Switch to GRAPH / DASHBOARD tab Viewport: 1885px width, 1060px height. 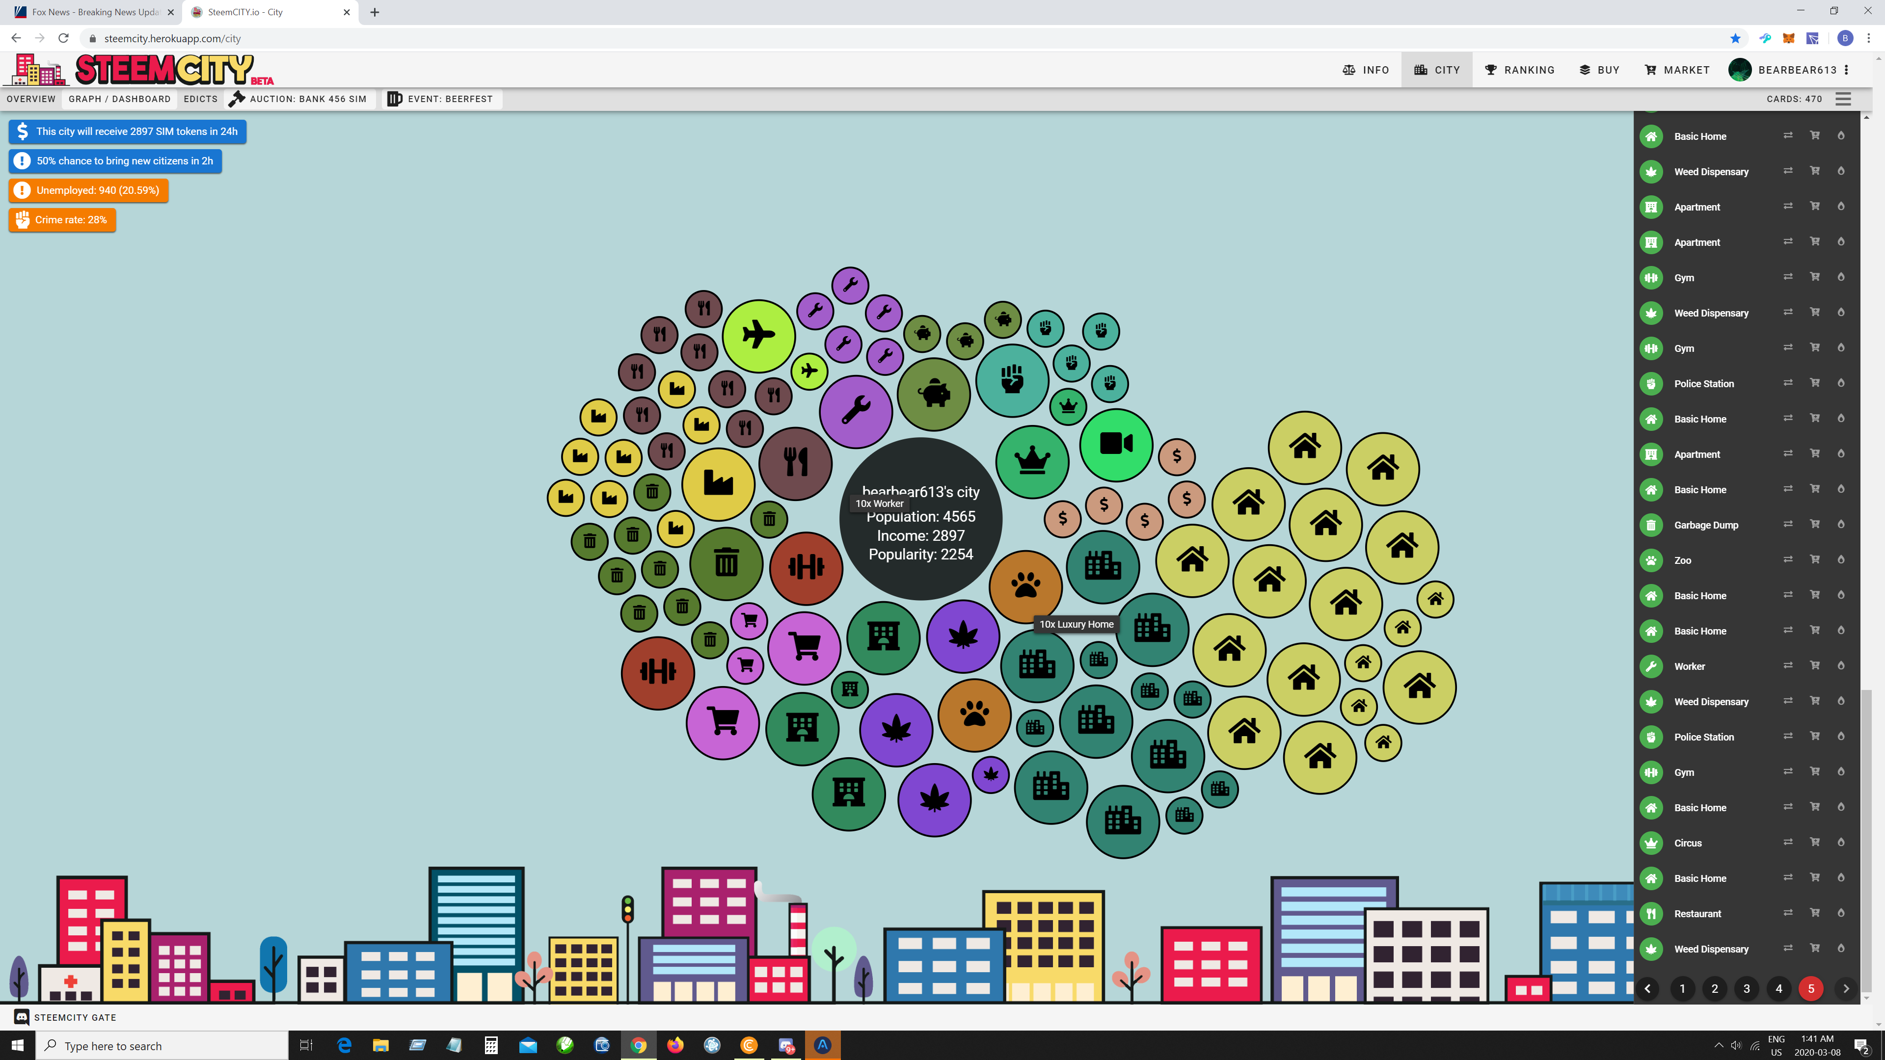(x=119, y=99)
